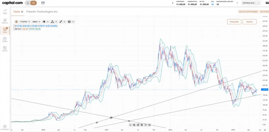Click the OHLC values legend line

click(36, 26)
